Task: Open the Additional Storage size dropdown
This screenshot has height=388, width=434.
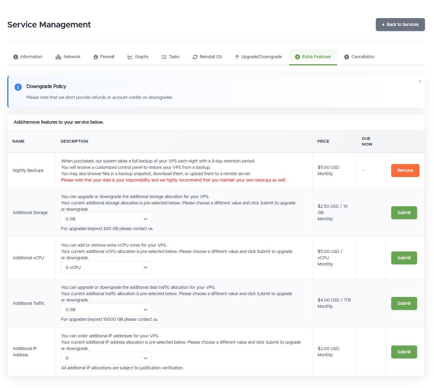Action: [x=106, y=219]
